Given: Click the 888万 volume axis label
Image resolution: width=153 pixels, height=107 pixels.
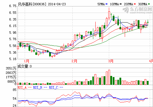Looking at the screenshot, I should click(12, 81).
